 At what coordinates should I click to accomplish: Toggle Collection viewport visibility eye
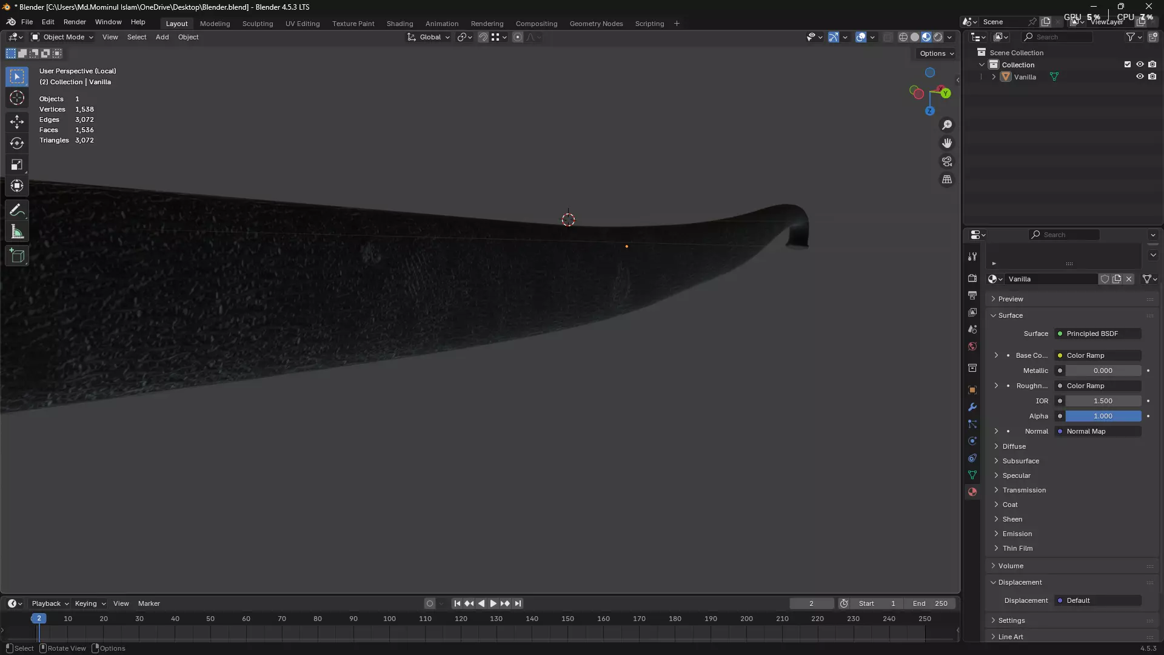pyautogui.click(x=1140, y=64)
